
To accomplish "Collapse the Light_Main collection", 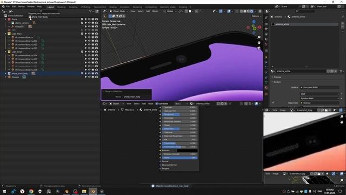I will coord(5,34).
